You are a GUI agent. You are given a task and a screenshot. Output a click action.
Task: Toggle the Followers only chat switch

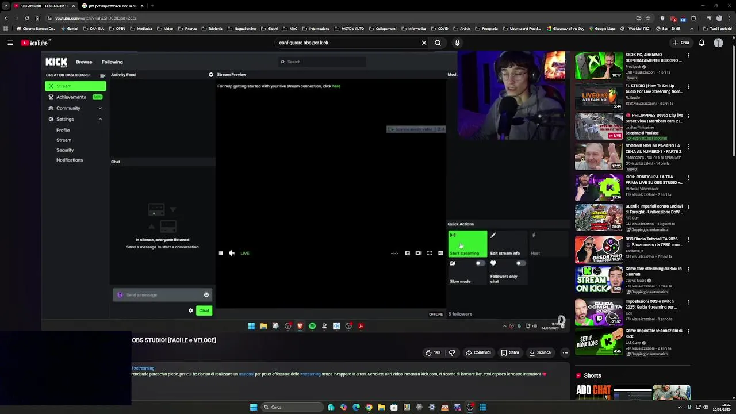point(520,263)
